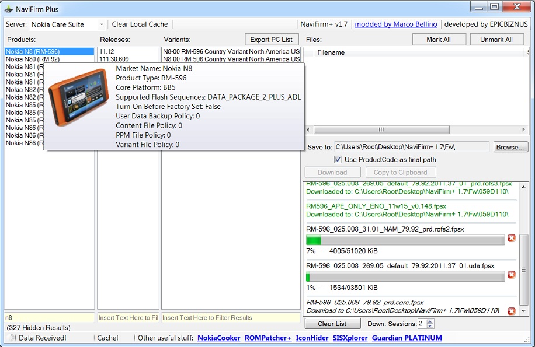Click the download list vertical scrollbar thumb
This screenshot has width=535, height=347.
coord(524,269)
